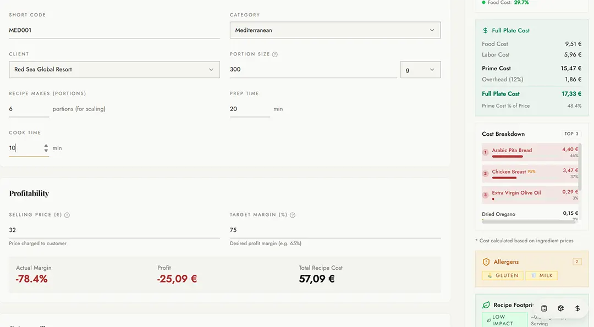Click the MILK allergen chip
Screen dimensions: 594x327
click(x=541, y=275)
